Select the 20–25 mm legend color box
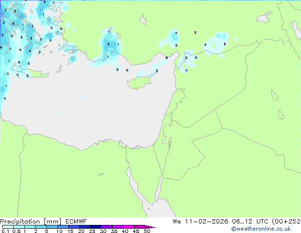301x233 pixels. pyautogui.click(x=85, y=227)
